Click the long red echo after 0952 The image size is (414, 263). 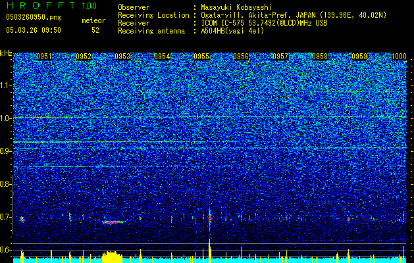click(113, 222)
